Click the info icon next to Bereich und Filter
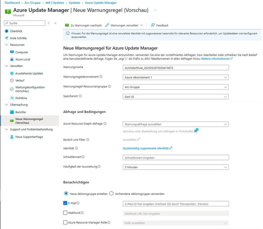This screenshot has height=229, width=263. (88, 140)
